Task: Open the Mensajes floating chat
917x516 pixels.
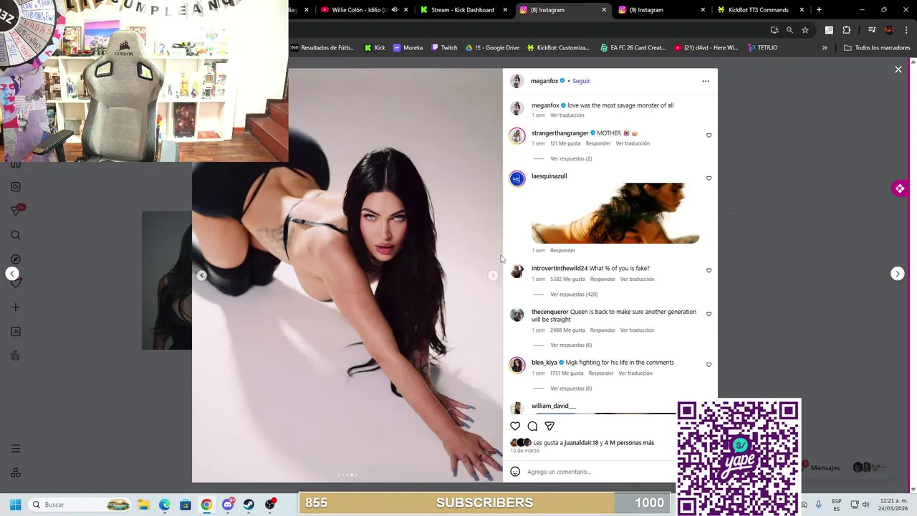Action: click(x=825, y=468)
